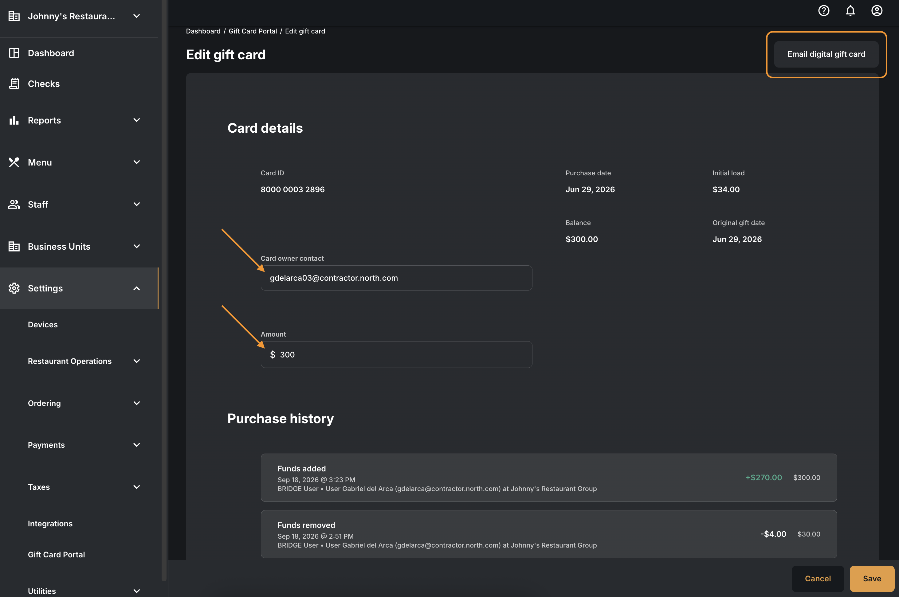The width and height of the screenshot is (899, 597).
Task: Select the Funds added +$270.00 history entry
Action: (548, 478)
